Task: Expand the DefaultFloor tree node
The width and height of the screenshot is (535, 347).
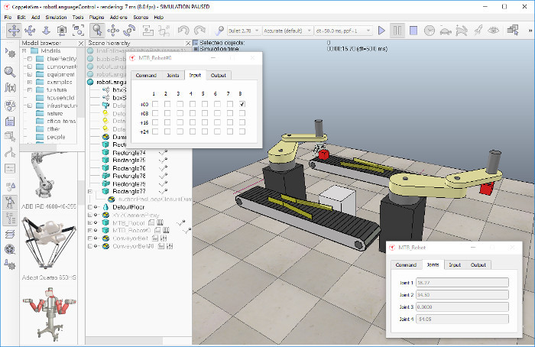Action: coord(90,207)
